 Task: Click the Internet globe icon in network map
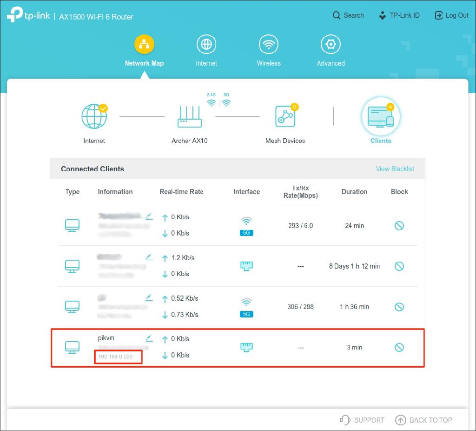click(94, 116)
